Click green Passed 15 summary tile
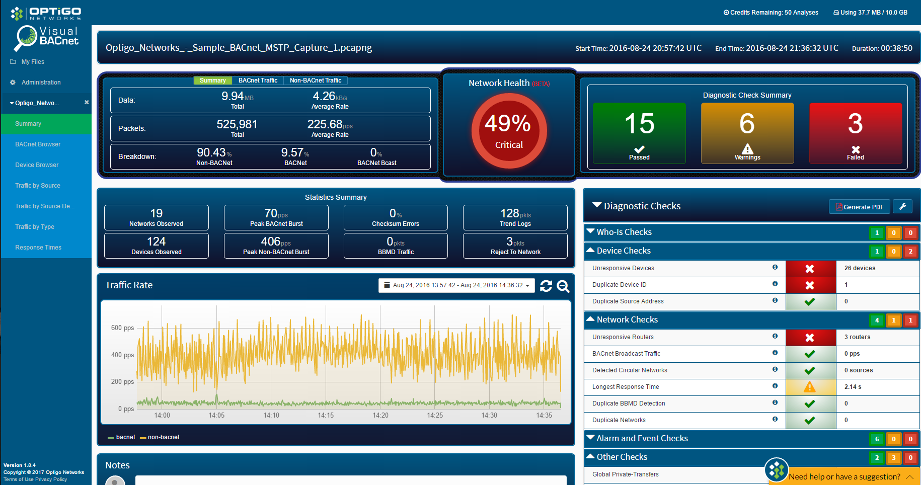921x485 pixels. [x=639, y=133]
